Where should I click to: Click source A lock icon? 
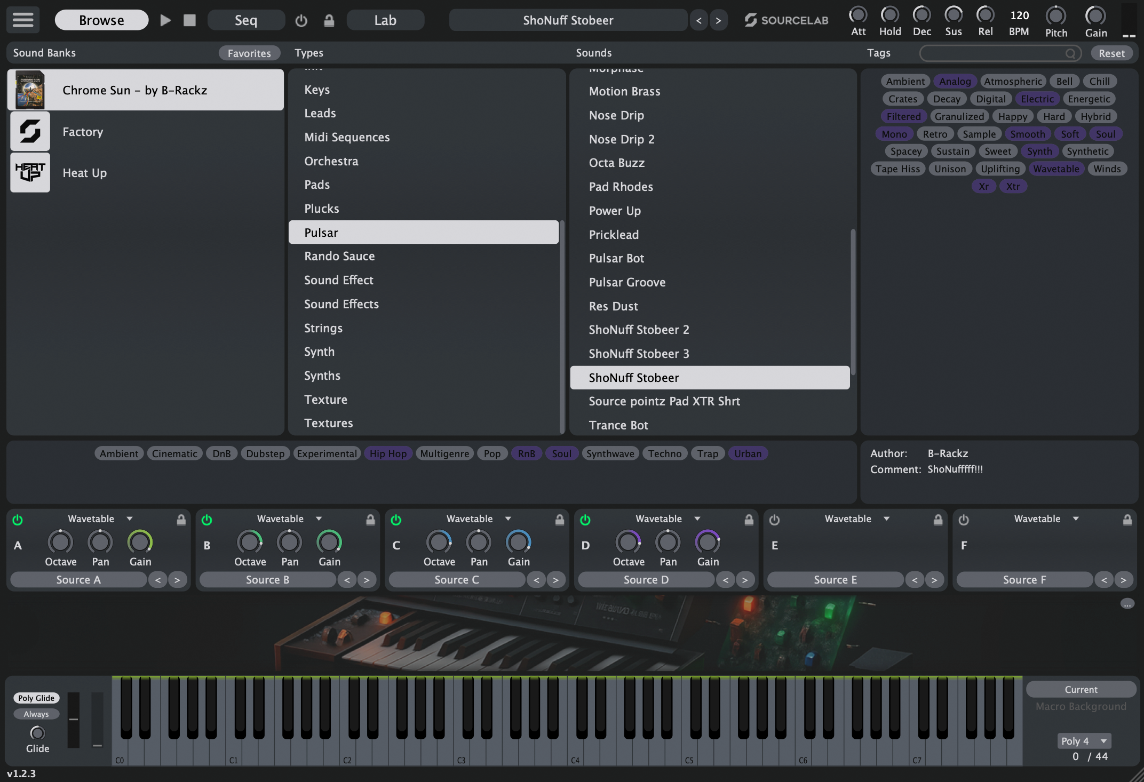[181, 520]
